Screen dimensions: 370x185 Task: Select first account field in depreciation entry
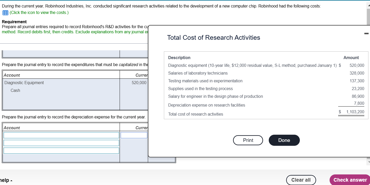[61, 135]
